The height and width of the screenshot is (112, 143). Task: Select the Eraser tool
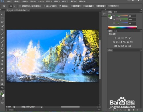click(x=2, y=53)
